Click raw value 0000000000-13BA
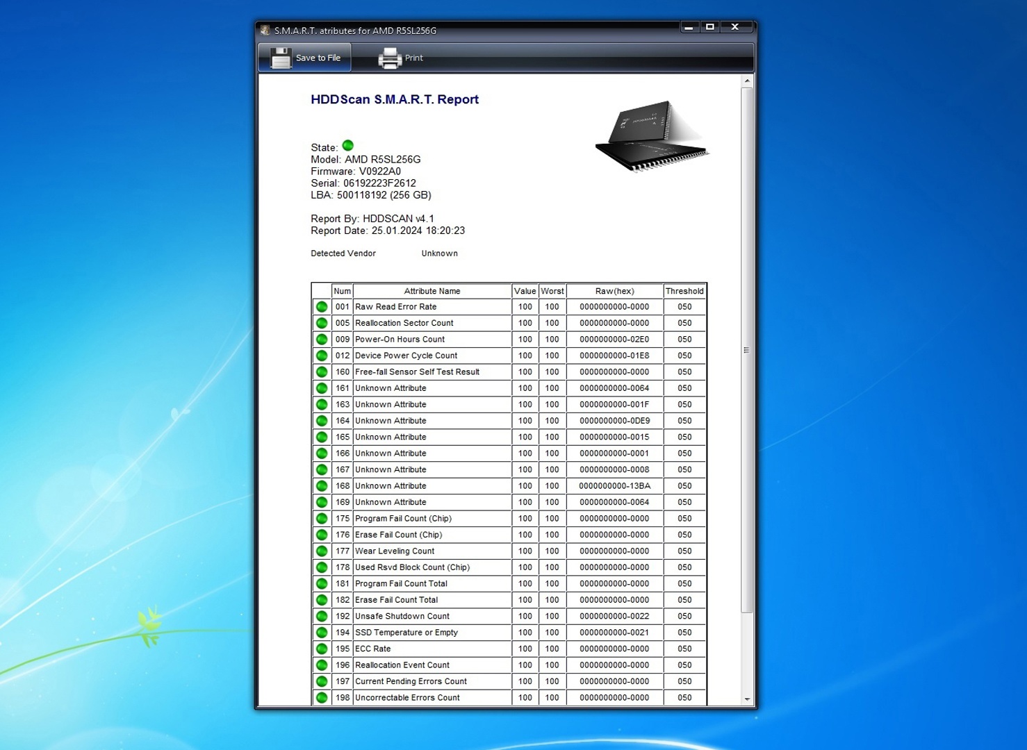The height and width of the screenshot is (750, 1027). coord(614,486)
